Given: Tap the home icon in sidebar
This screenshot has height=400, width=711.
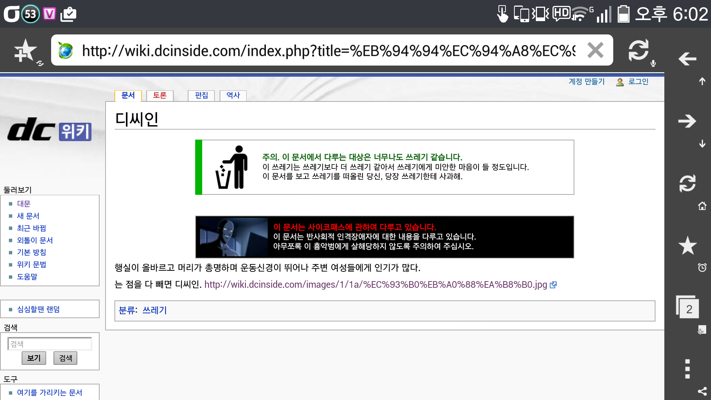Looking at the screenshot, I should tap(702, 206).
